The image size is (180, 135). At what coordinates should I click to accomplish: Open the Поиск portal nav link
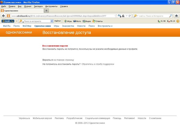(x=91, y=26)
